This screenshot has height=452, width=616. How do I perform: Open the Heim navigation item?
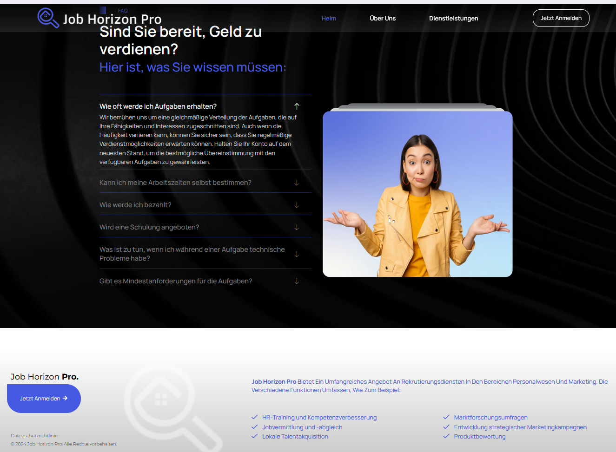point(329,19)
